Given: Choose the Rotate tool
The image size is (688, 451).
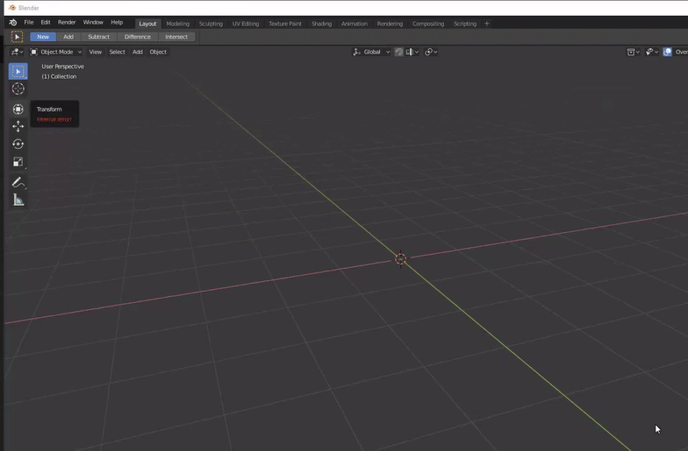Looking at the screenshot, I should point(18,144).
